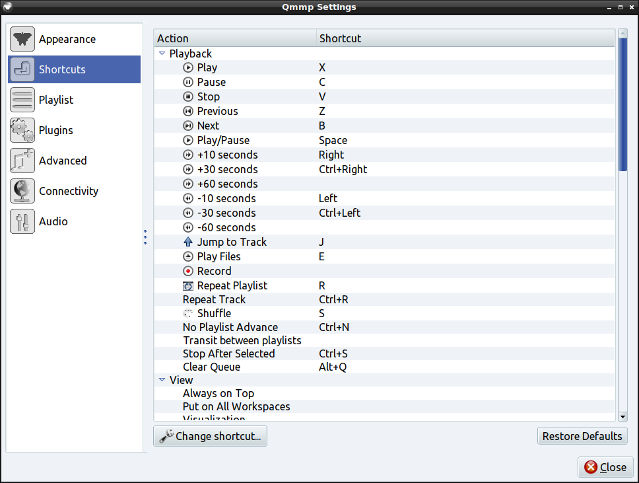Click Restore Defaults button

click(x=582, y=436)
